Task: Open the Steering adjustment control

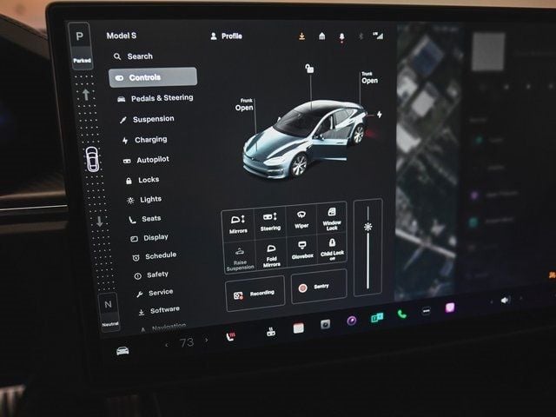Action: (270, 220)
